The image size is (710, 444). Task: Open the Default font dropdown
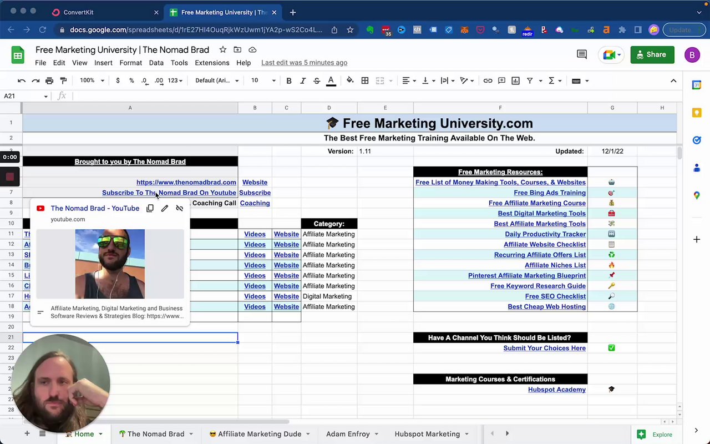tap(217, 80)
